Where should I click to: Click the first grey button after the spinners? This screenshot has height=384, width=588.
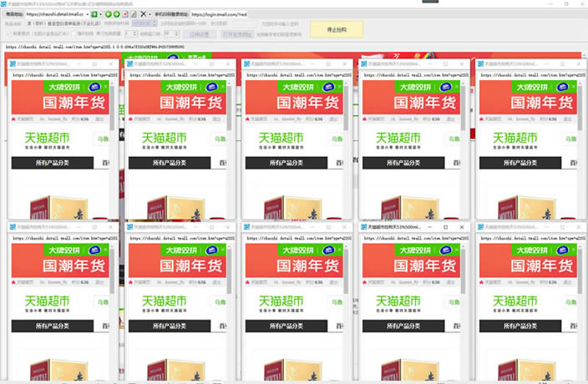coord(199,34)
